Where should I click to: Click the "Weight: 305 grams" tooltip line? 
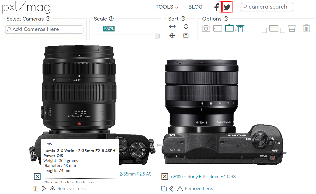tap(61, 161)
